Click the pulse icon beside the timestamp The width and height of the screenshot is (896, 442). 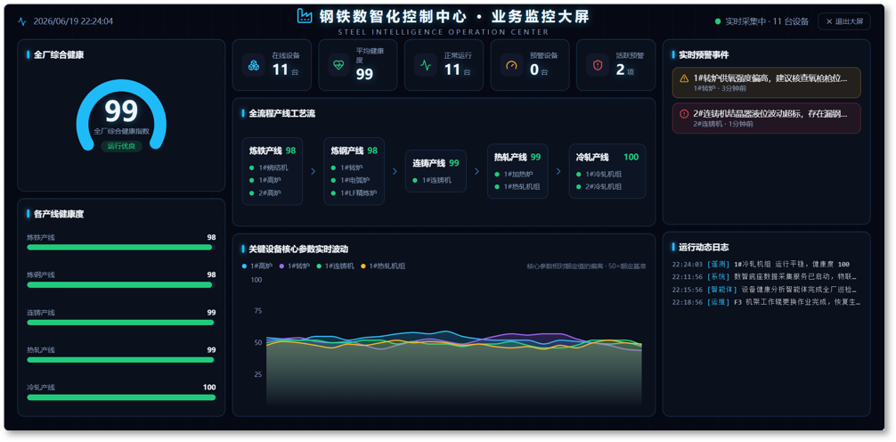(22, 21)
